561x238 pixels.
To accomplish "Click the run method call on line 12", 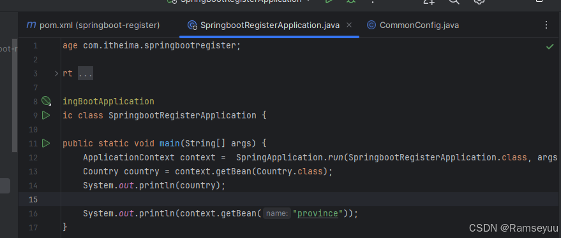I will (x=336, y=157).
